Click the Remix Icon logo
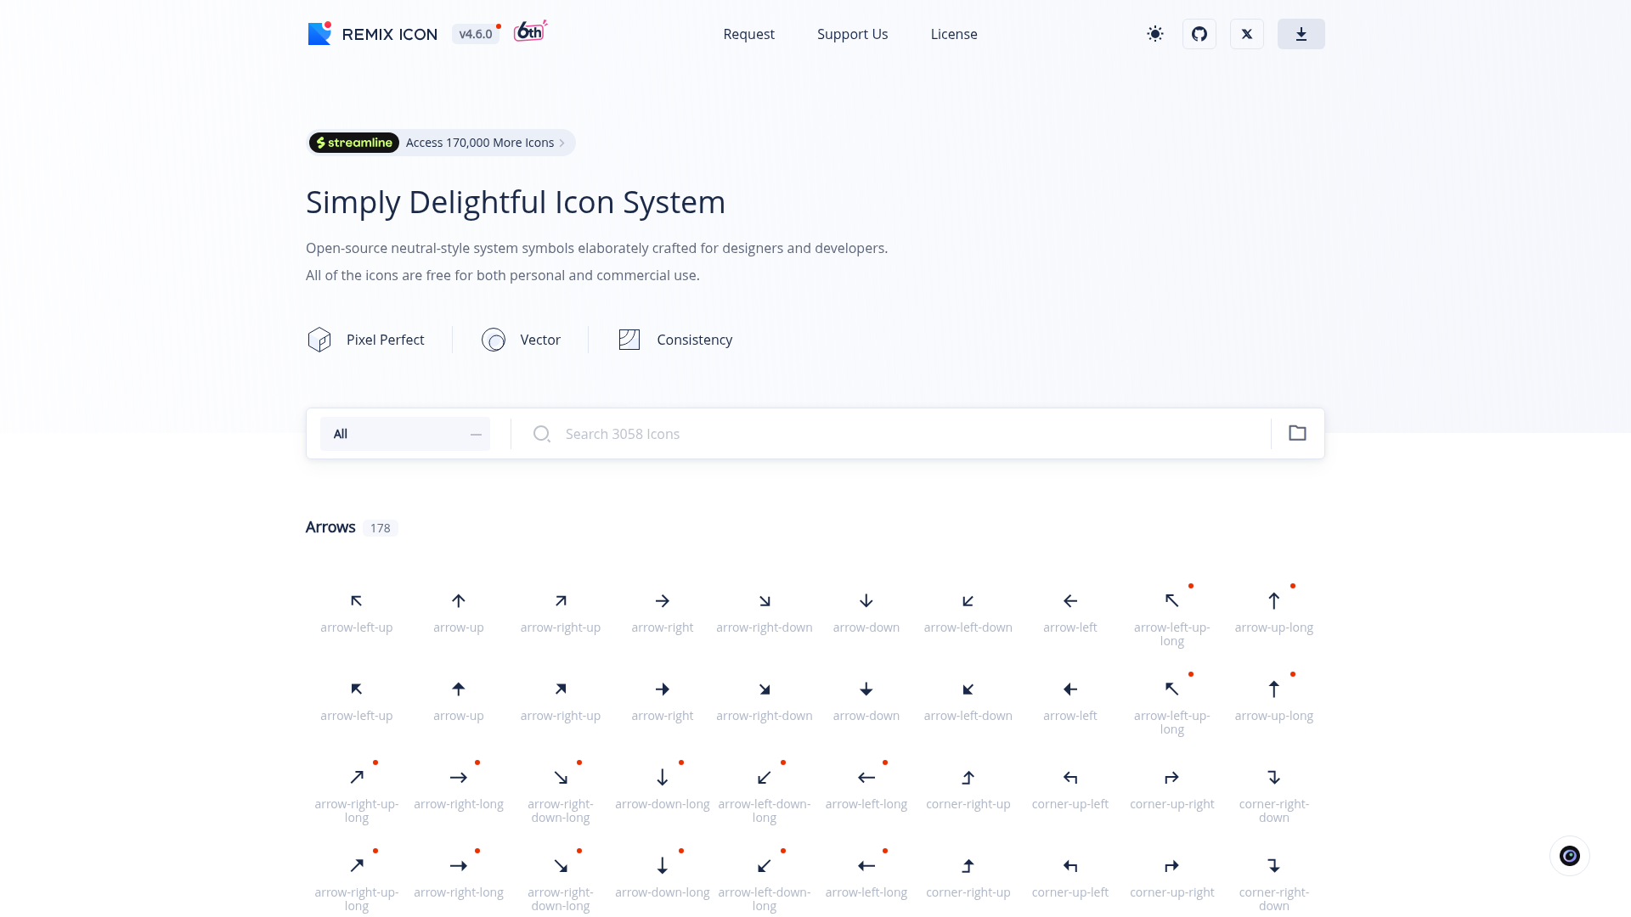The image size is (1631, 917). point(372,34)
